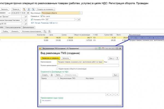Image resolution: width=164 pixels, height=109 pixels.
Task: Click the paste rows icon in the table toolbar
Action: pos(49,31)
